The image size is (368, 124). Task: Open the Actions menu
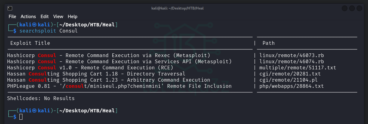tap(28, 17)
